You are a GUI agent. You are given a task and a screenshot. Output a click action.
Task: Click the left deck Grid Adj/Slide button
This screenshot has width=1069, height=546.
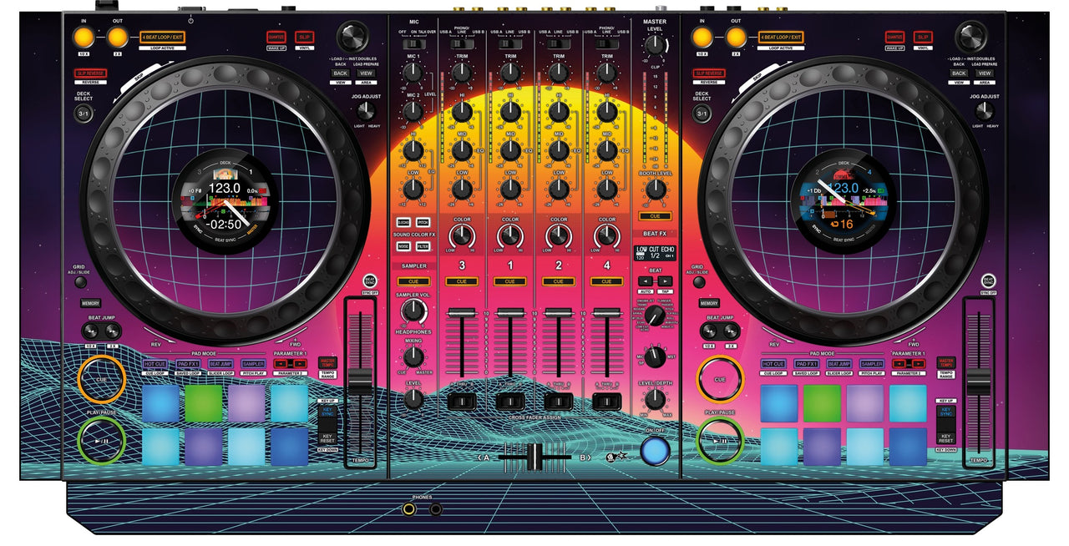[x=79, y=281]
